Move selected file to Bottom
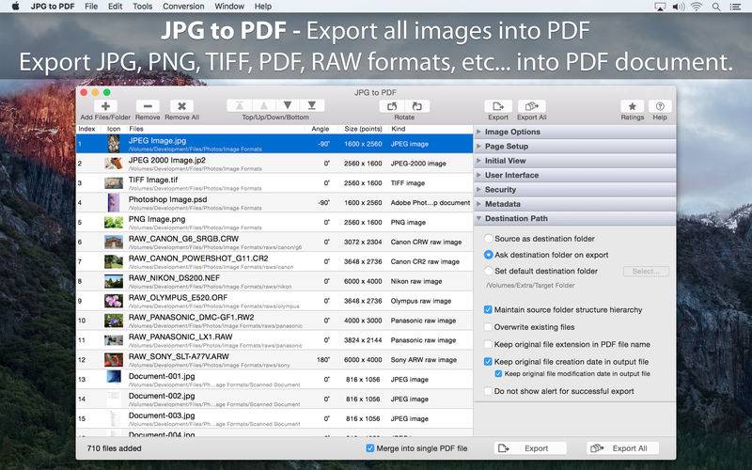The image size is (752, 470). pos(312,105)
